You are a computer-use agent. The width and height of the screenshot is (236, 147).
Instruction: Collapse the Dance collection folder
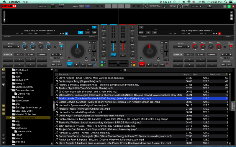11,90
